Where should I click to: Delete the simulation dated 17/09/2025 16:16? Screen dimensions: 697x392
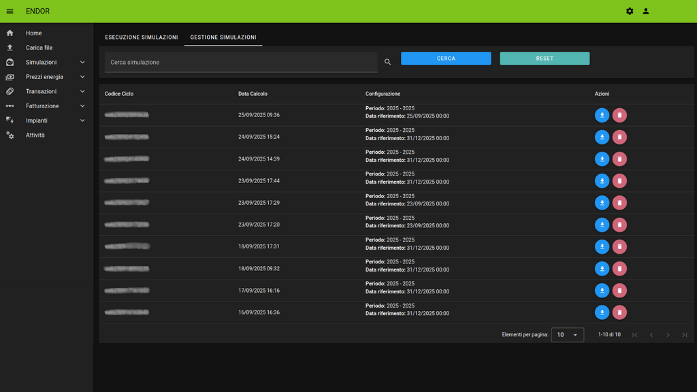(x=619, y=291)
